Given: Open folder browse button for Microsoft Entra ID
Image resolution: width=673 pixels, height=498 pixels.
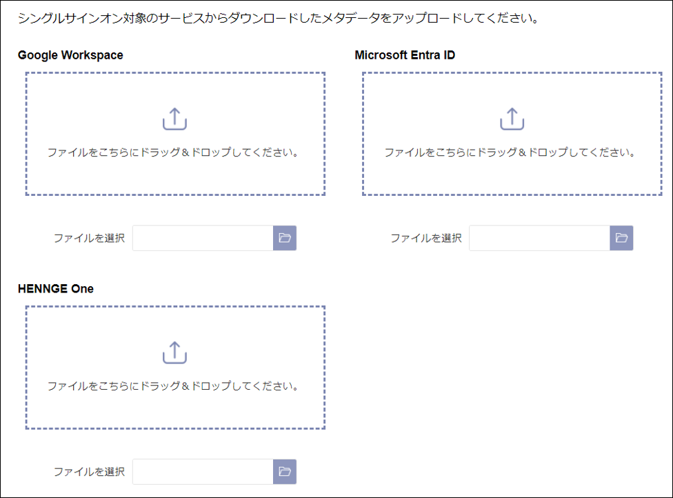Looking at the screenshot, I should 621,238.
